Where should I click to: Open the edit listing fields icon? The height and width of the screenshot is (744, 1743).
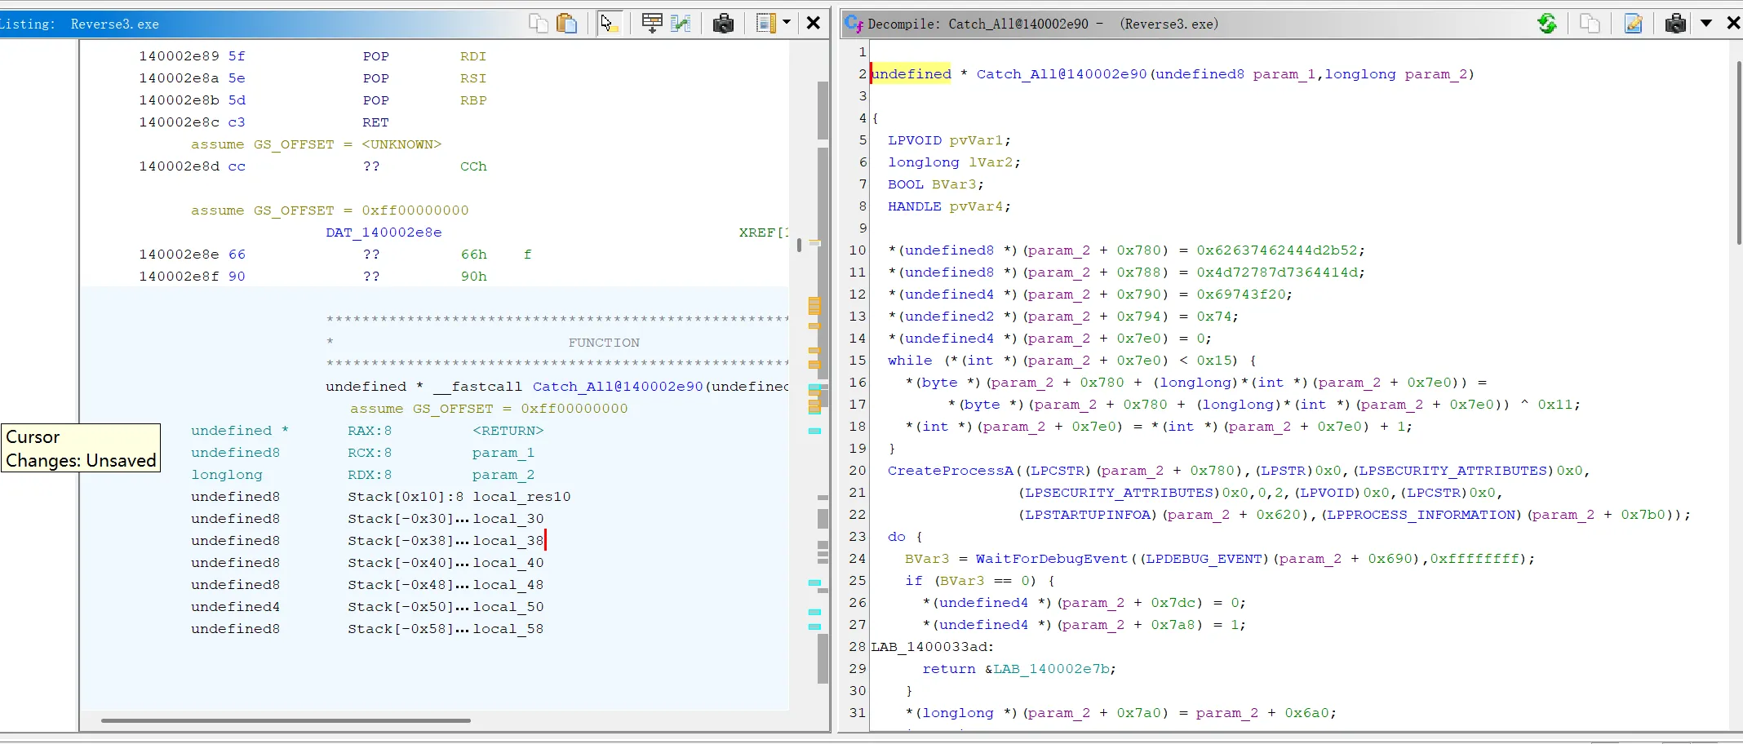651,23
